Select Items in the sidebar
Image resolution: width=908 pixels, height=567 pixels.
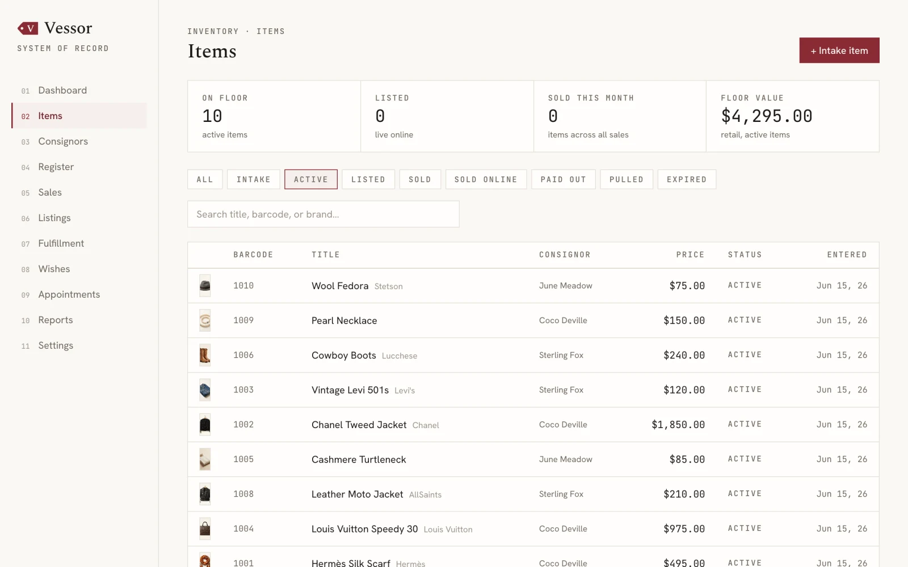pyautogui.click(x=79, y=116)
